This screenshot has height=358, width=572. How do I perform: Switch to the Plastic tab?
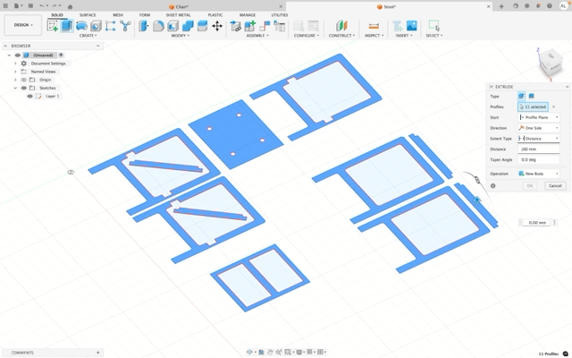click(215, 15)
